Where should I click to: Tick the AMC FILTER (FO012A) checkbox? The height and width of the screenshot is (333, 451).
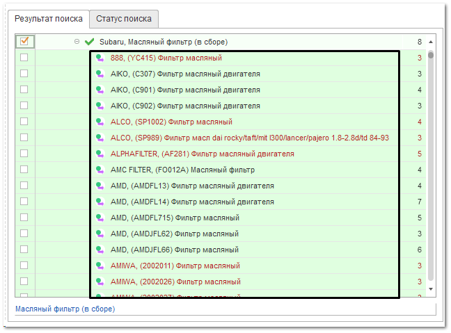point(24,170)
